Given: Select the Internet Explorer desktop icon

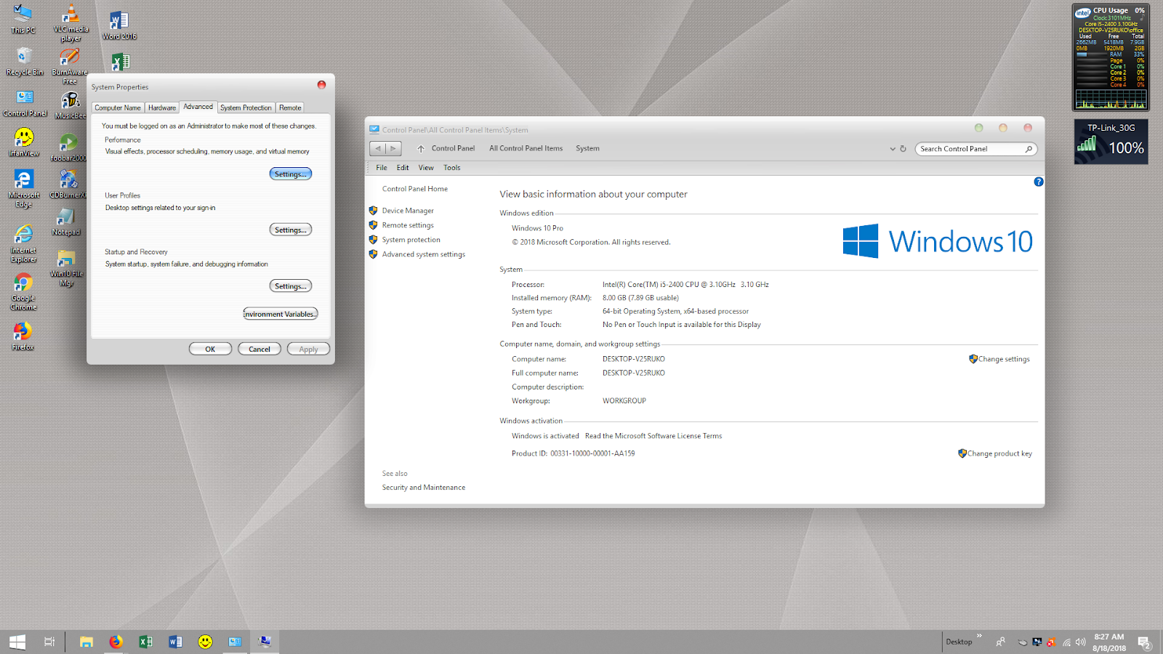Looking at the screenshot, I should point(24,244).
